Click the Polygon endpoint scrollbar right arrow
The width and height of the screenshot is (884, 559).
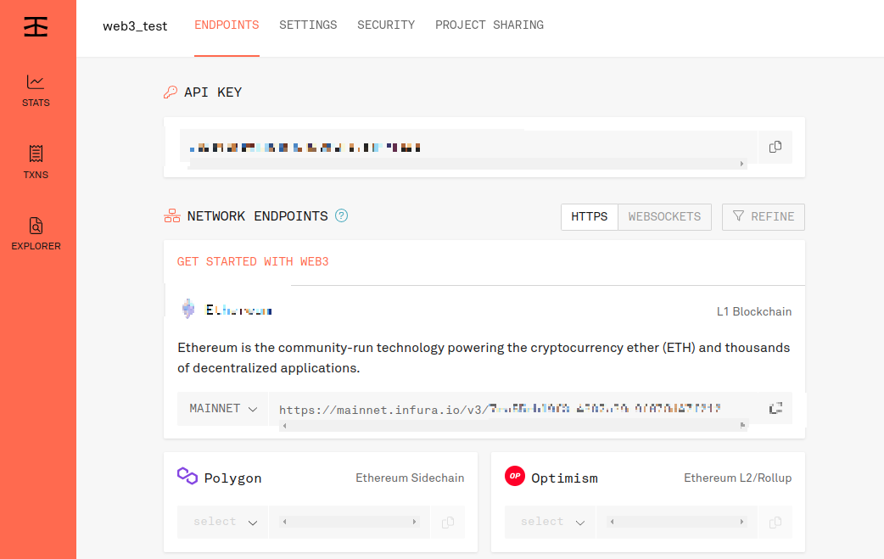click(x=414, y=522)
